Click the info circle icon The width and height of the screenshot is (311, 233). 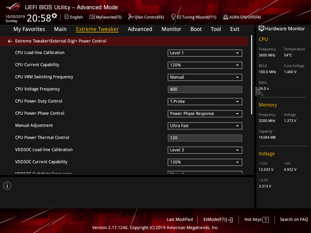coord(7,186)
